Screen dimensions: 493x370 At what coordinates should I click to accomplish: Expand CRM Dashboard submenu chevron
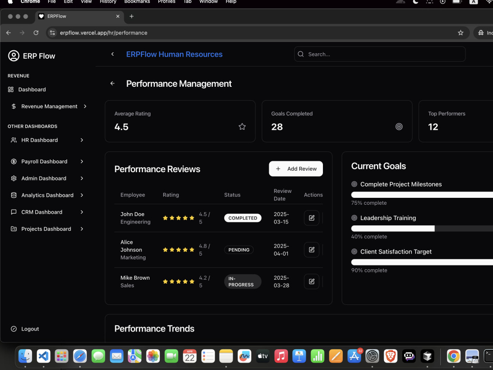coord(82,212)
